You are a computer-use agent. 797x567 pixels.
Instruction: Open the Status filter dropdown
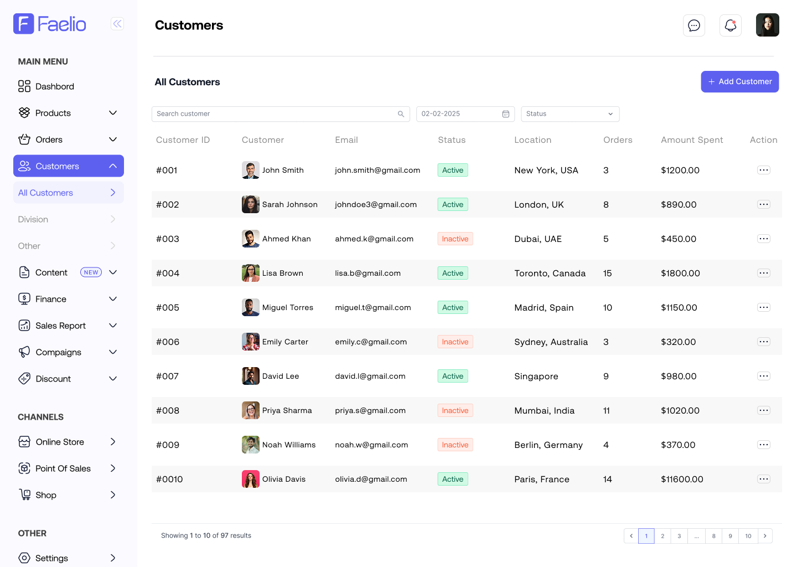click(570, 114)
